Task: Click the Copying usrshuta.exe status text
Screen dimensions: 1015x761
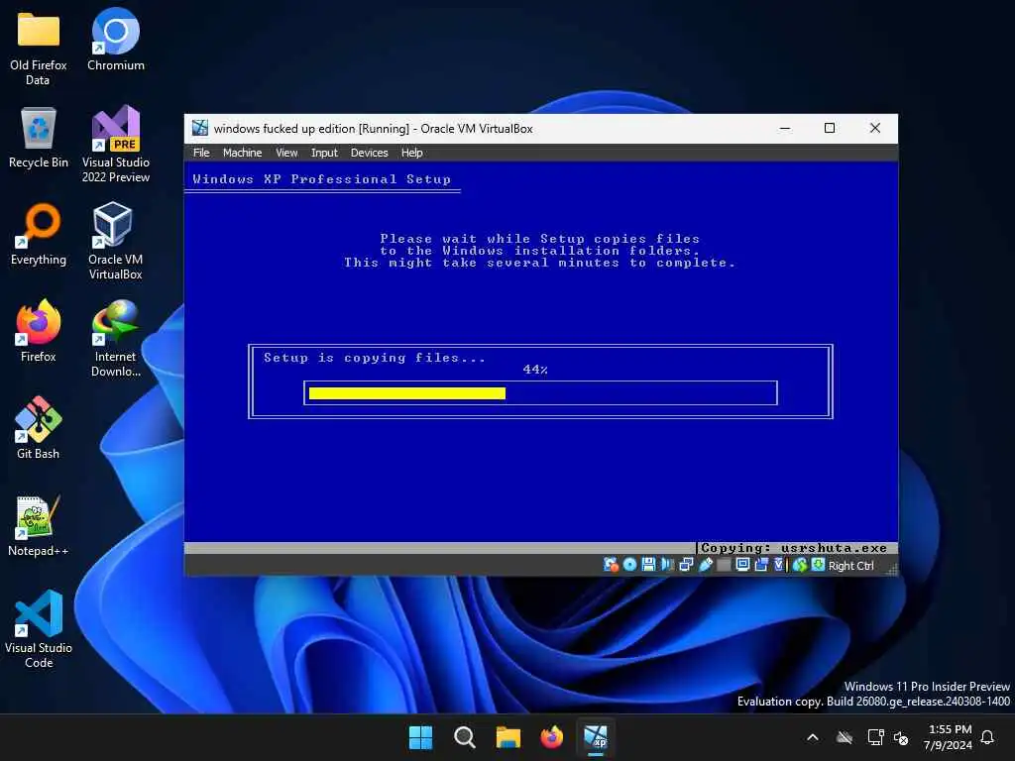Action: point(794,548)
